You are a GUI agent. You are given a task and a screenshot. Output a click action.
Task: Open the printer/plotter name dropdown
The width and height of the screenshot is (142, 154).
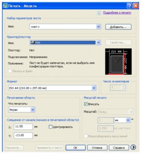pyautogui.click(x=98, y=43)
